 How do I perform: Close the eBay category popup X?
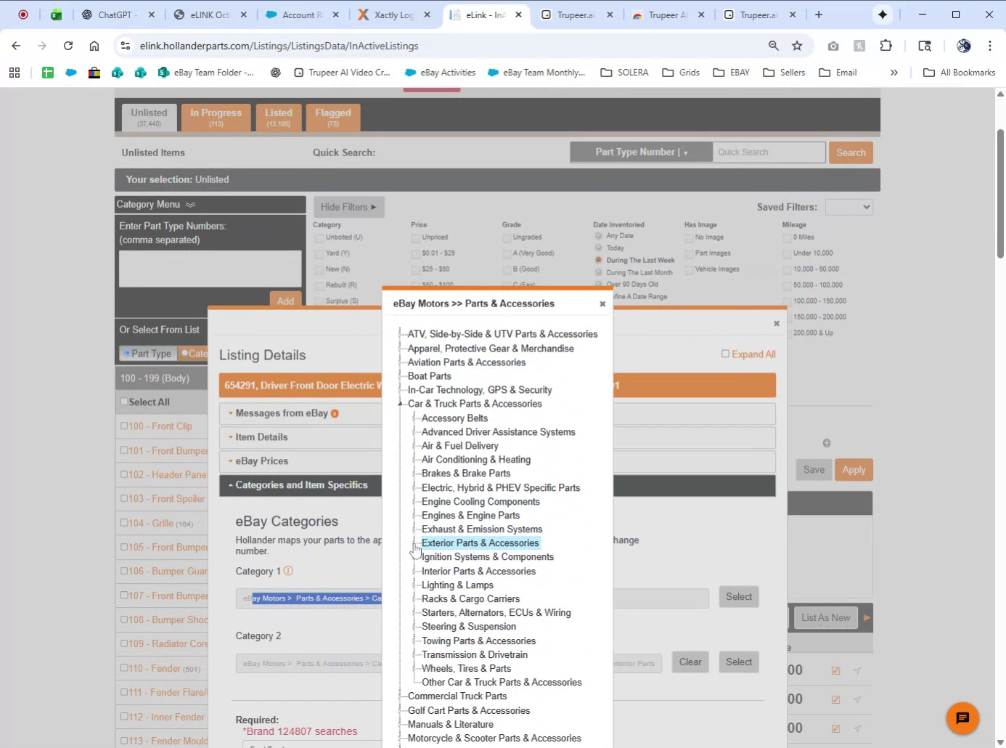click(602, 304)
